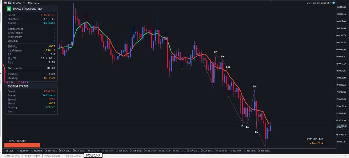The width and height of the screenshot is (349, 158).
Task: Click the SIGNAL WAIT value in panel
Action: point(52,46)
